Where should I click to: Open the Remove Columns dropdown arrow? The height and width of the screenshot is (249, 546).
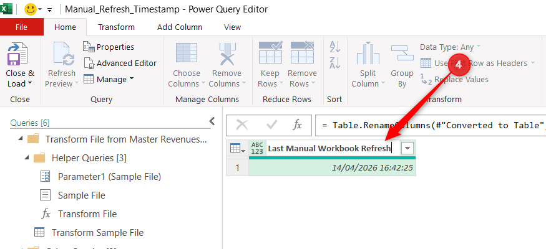coord(243,83)
